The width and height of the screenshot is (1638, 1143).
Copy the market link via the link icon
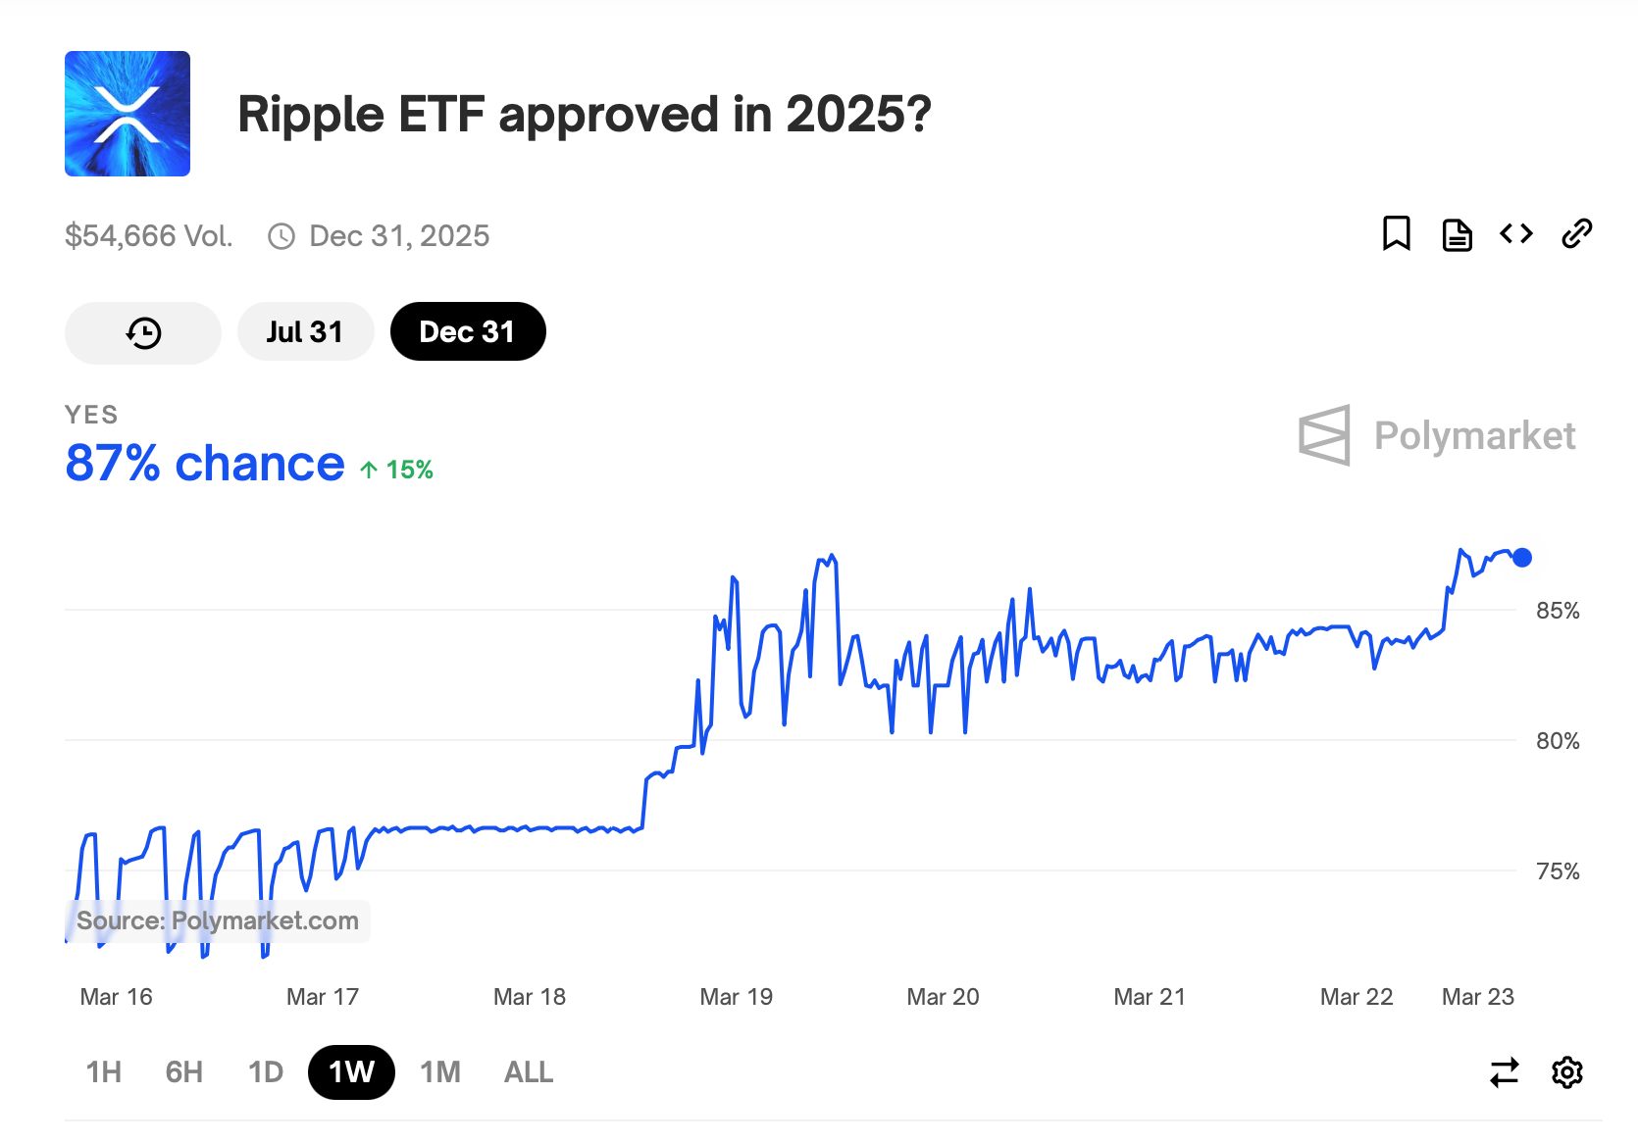1576,233
